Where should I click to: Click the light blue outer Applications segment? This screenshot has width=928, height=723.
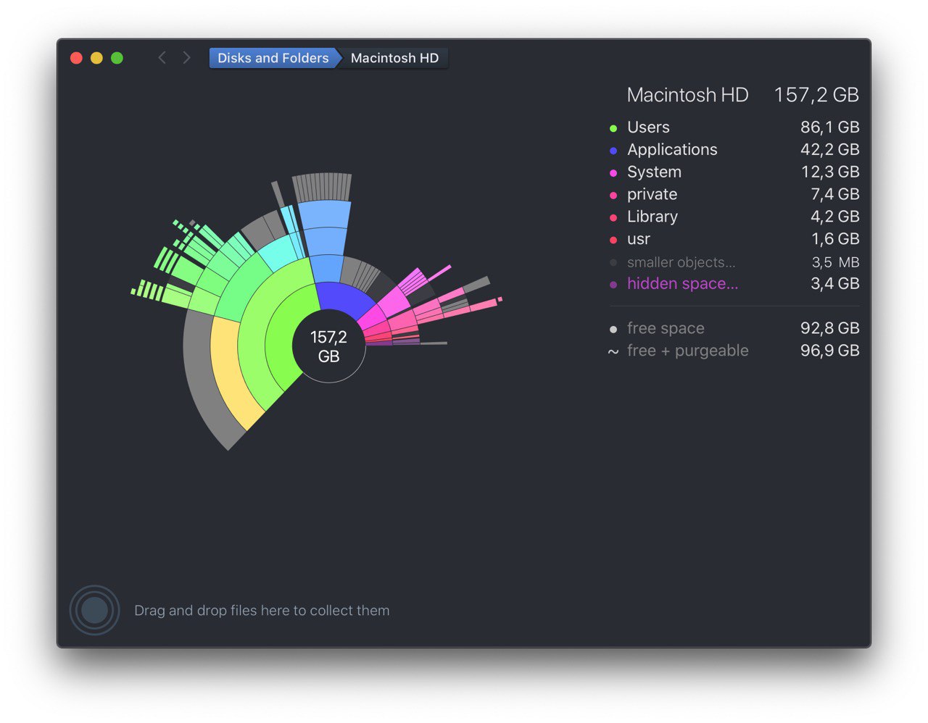[325, 214]
